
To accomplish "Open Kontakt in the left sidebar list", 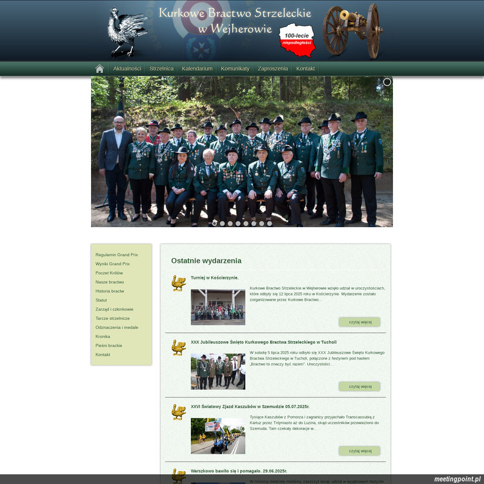I will point(103,355).
